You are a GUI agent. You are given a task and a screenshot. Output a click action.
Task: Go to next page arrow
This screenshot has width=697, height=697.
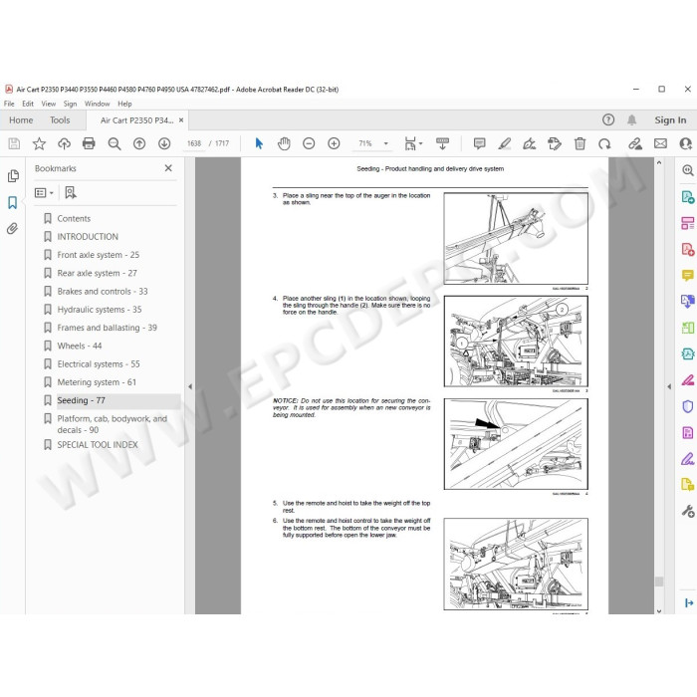[x=164, y=143]
